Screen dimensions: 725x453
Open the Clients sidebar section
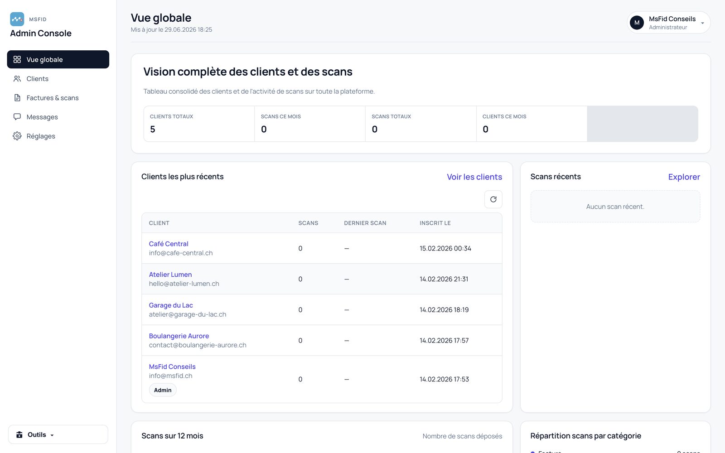click(x=58, y=79)
